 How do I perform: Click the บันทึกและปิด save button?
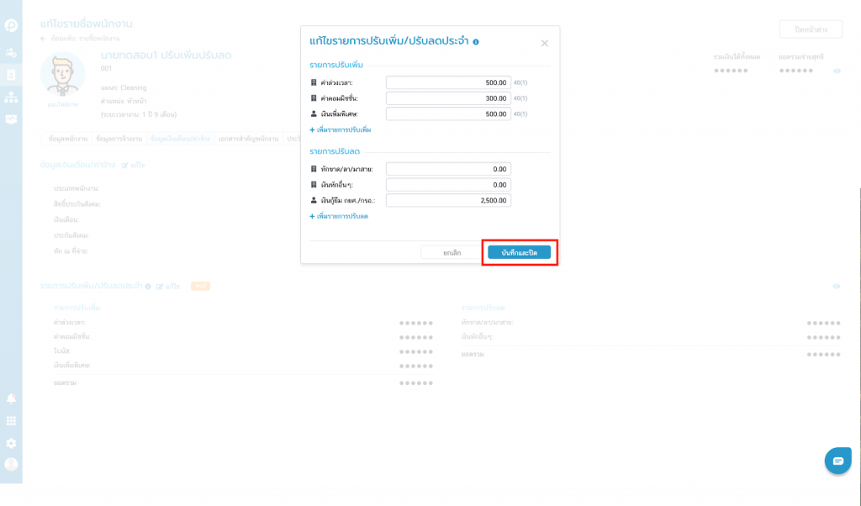click(x=519, y=252)
